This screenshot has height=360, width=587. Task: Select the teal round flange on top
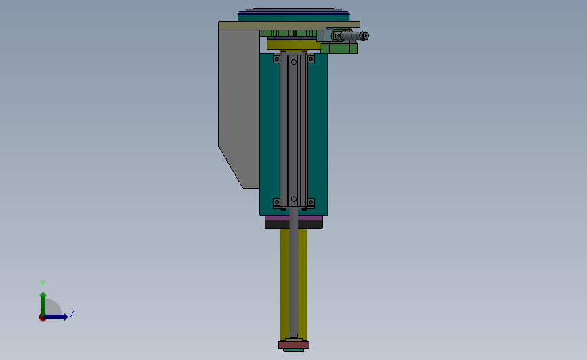click(x=294, y=17)
